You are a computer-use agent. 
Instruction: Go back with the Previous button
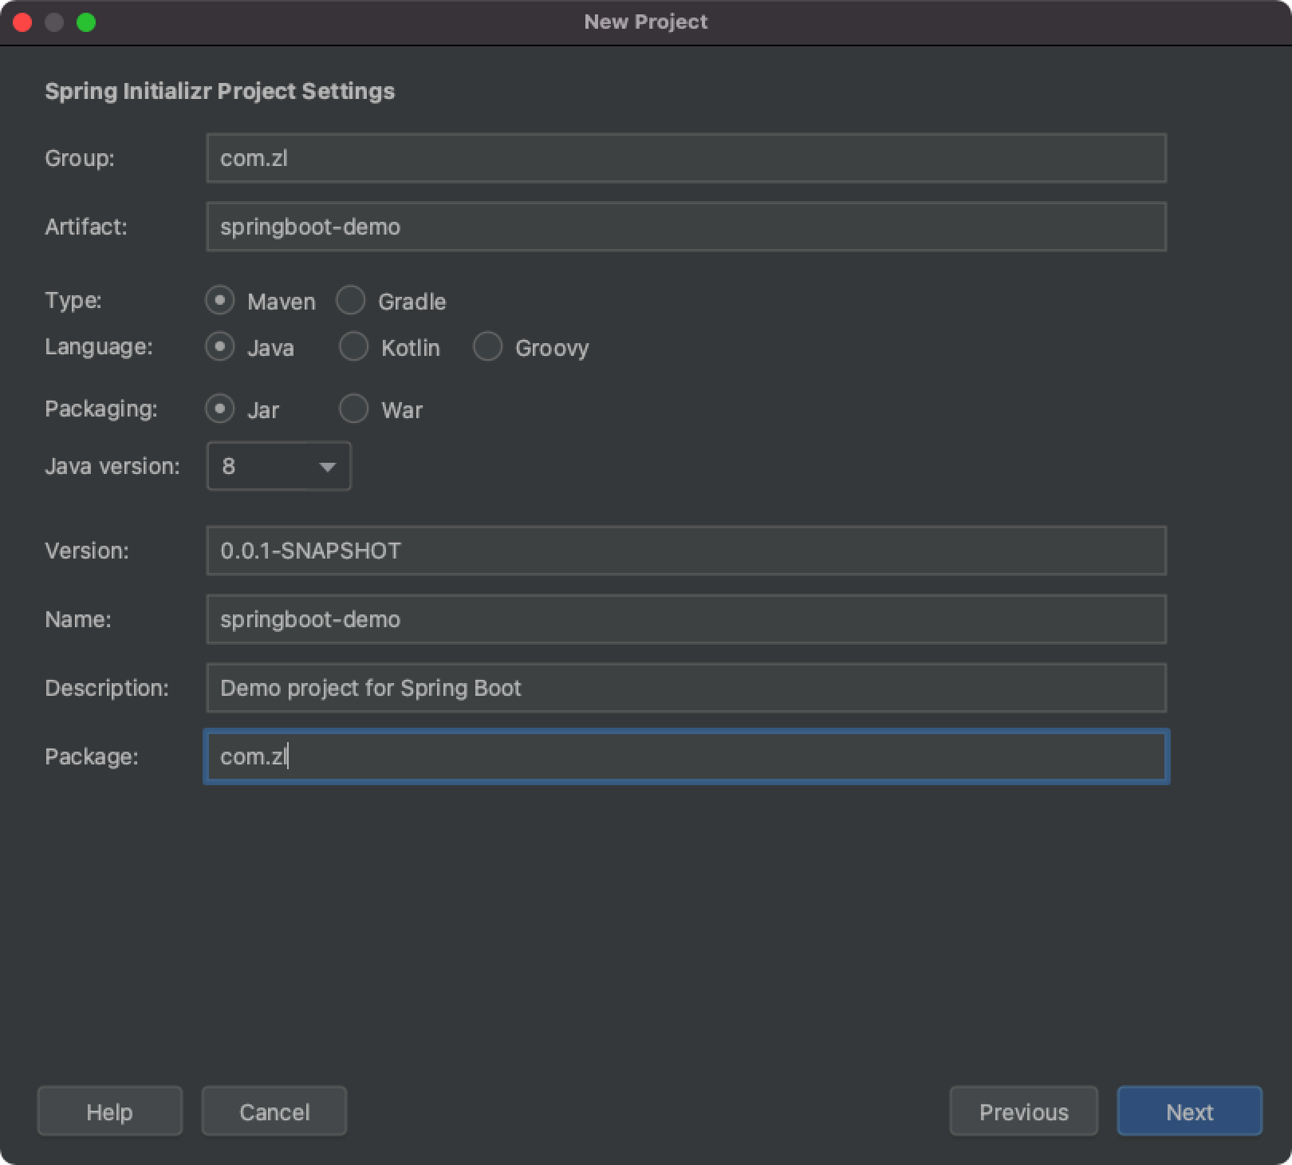click(x=1023, y=1111)
